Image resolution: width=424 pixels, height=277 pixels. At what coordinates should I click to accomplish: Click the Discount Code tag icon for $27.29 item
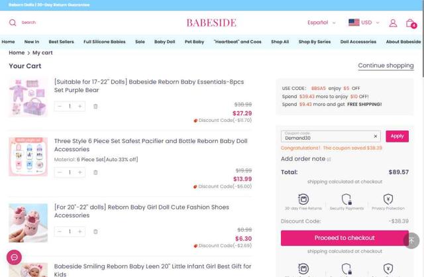[195, 121]
